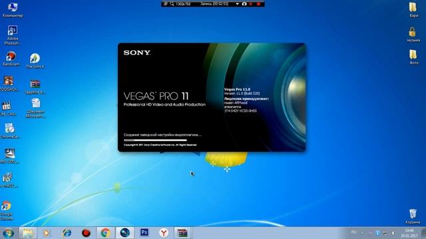Pause the Bandicam recording
The width and height of the screenshot is (426, 239).
click(x=251, y=4)
